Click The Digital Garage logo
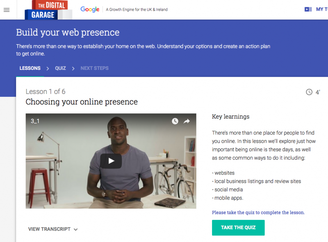328x242 pixels. pos(48,10)
